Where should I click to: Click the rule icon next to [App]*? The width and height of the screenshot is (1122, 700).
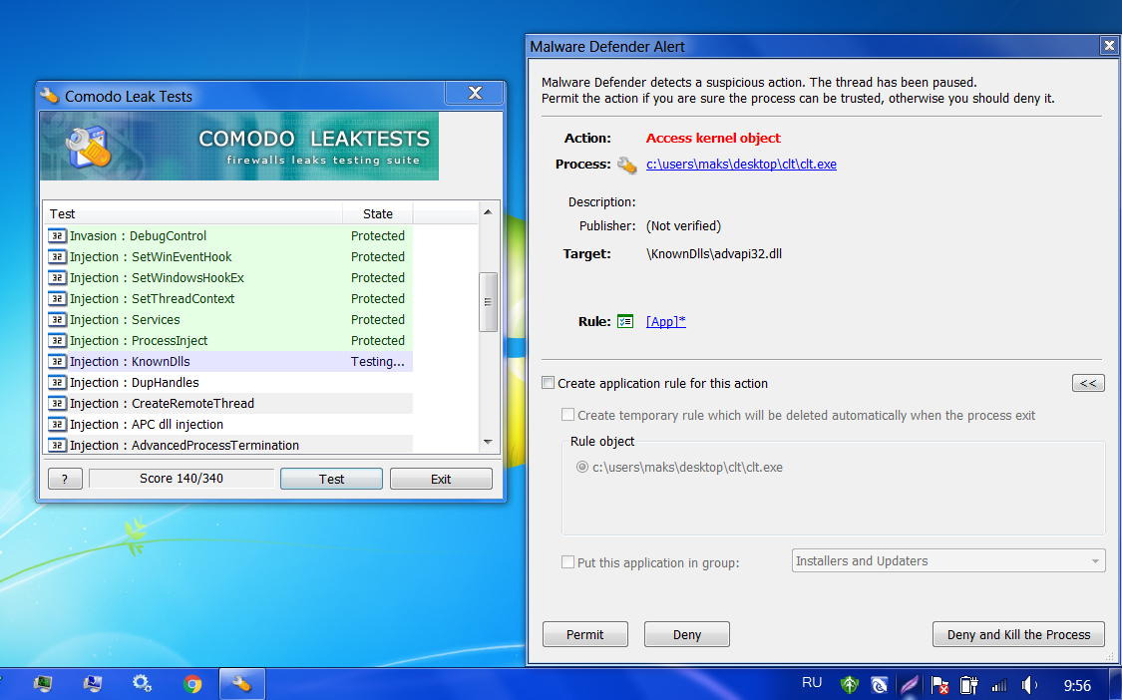(x=625, y=321)
